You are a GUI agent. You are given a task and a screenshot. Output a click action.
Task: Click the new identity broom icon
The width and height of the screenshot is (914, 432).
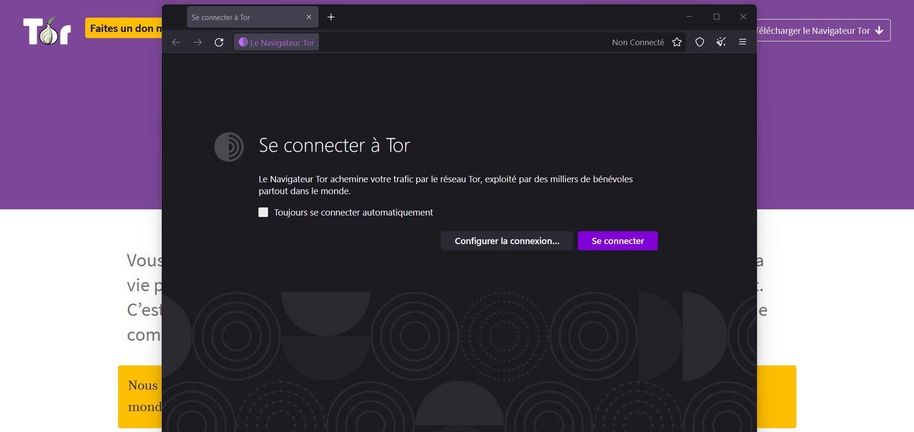pyautogui.click(x=721, y=42)
